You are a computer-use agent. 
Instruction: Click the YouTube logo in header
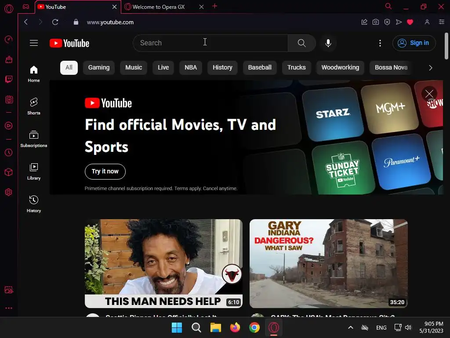(x=69, y=43)
